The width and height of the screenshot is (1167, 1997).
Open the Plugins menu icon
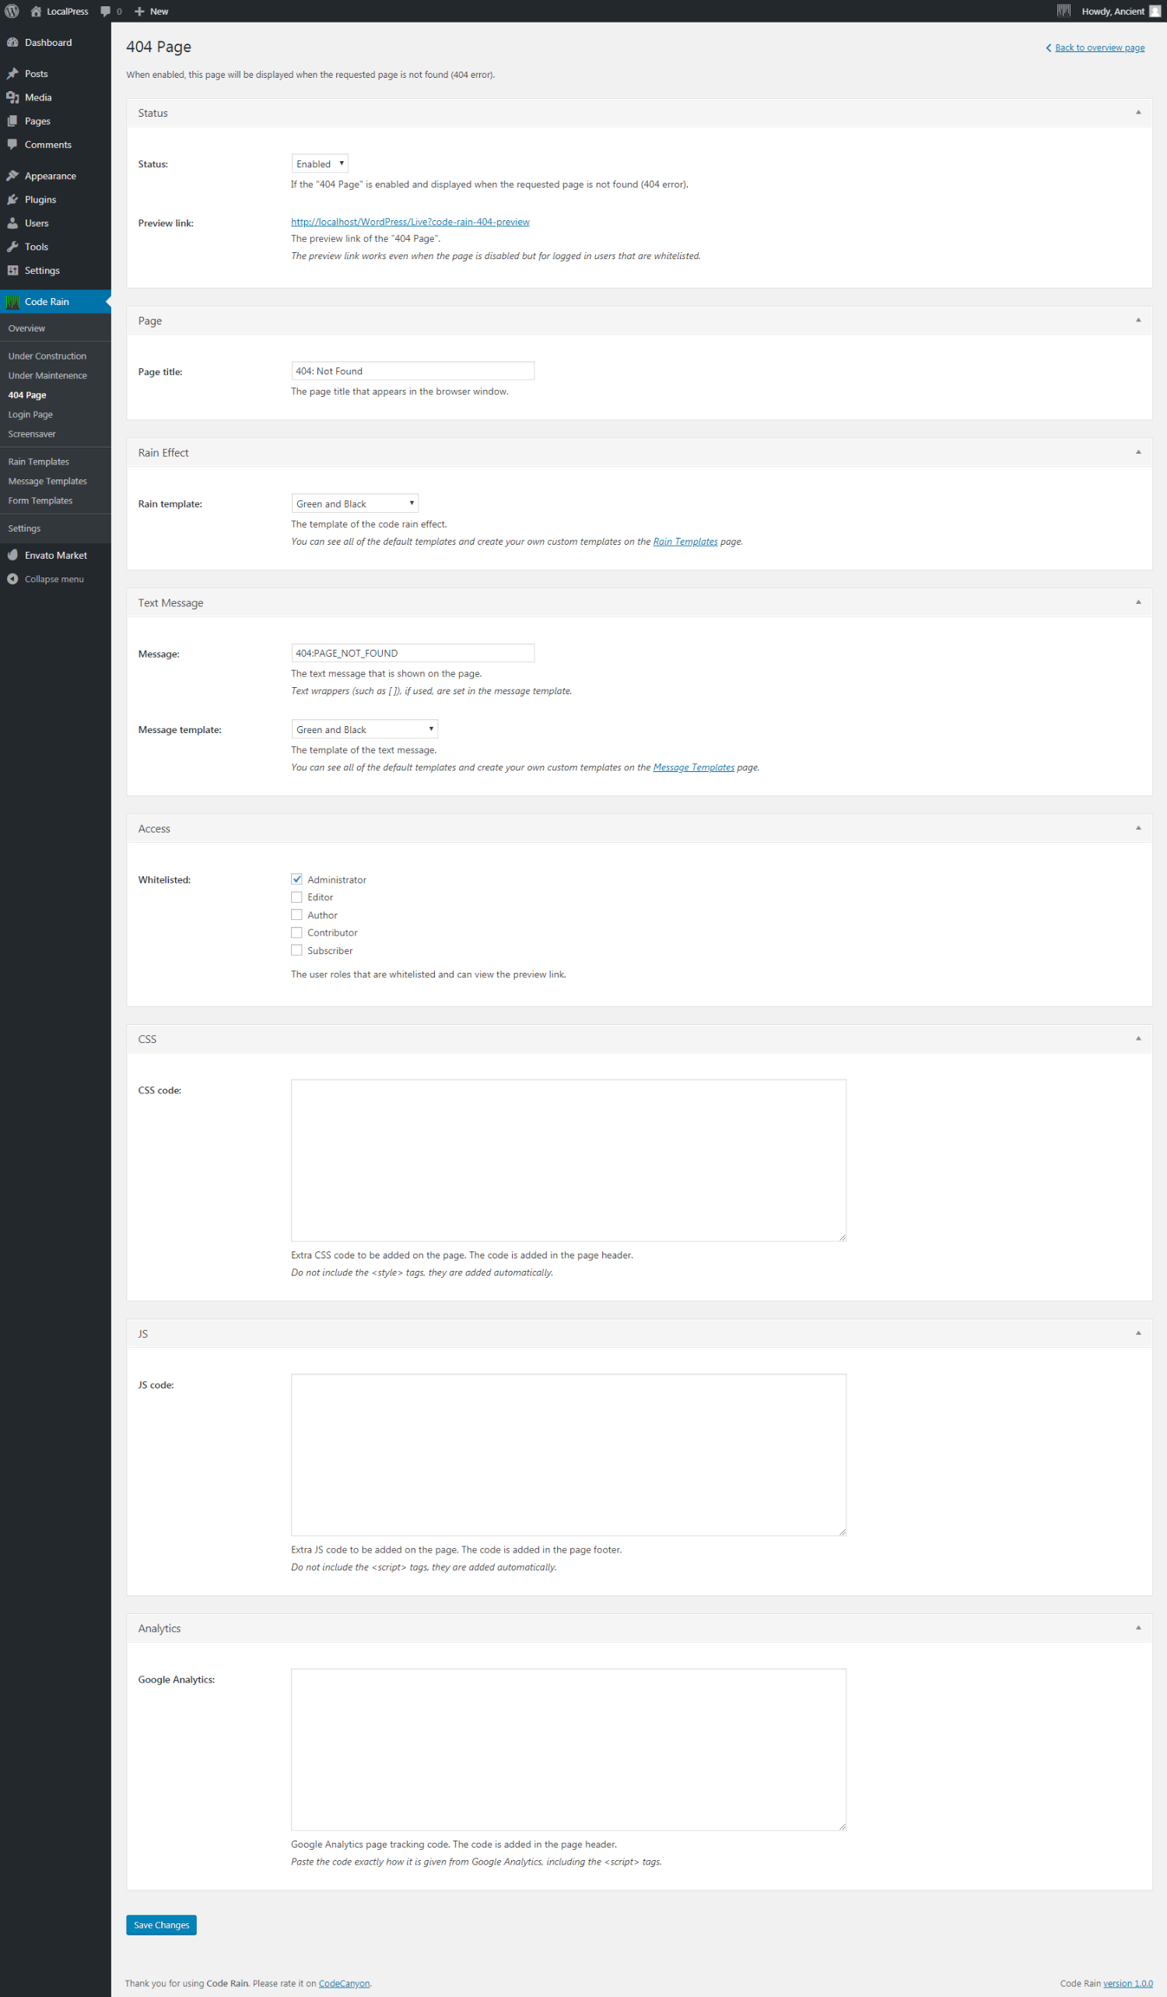click(12, 200)
